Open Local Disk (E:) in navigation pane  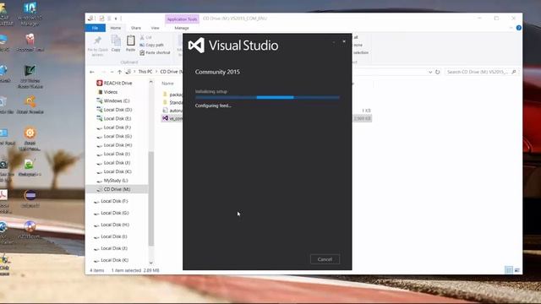pyautogui.click(x=114, y=118)
